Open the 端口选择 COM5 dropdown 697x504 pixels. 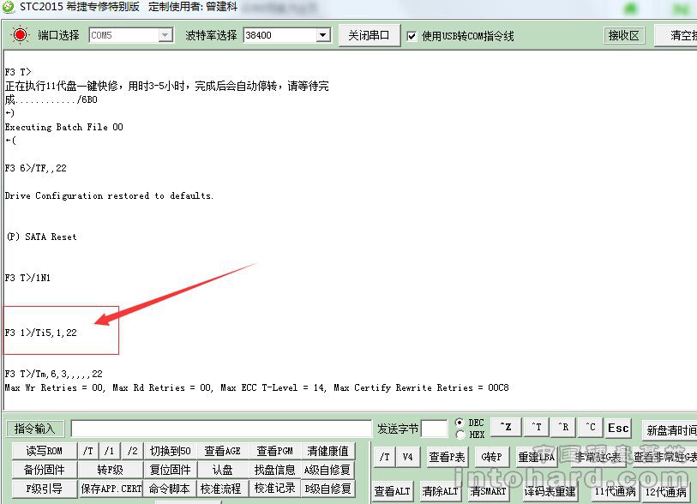point(165,35)
